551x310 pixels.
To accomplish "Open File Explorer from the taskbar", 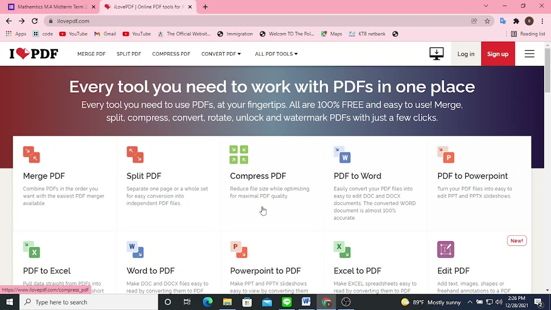I will point(227,302).
